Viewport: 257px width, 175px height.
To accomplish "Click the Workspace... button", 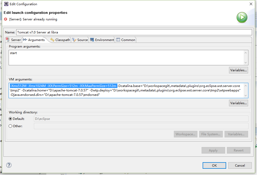I will click(x=186, y=134).
